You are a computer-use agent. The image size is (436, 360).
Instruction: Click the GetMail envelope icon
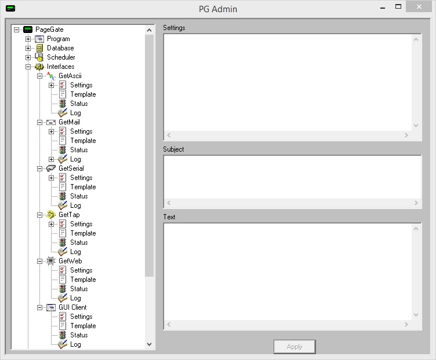click(x=51, y=122)
